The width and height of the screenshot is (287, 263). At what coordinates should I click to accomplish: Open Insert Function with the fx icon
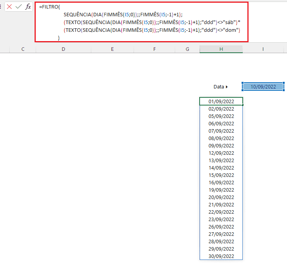point(28,7)
